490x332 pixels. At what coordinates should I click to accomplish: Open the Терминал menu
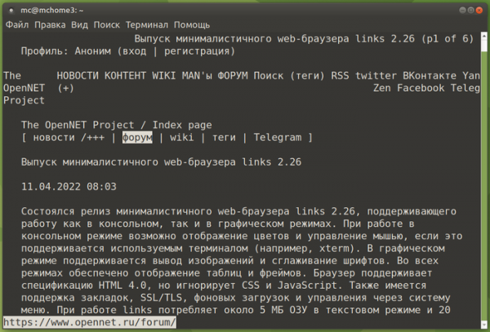coord(148,24)
